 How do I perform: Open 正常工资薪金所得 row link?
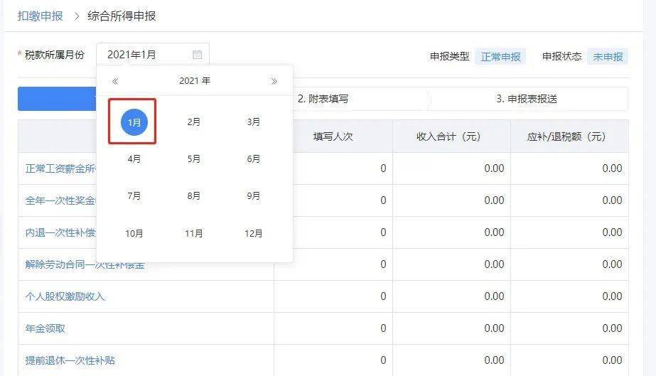[x=60, y=168]
